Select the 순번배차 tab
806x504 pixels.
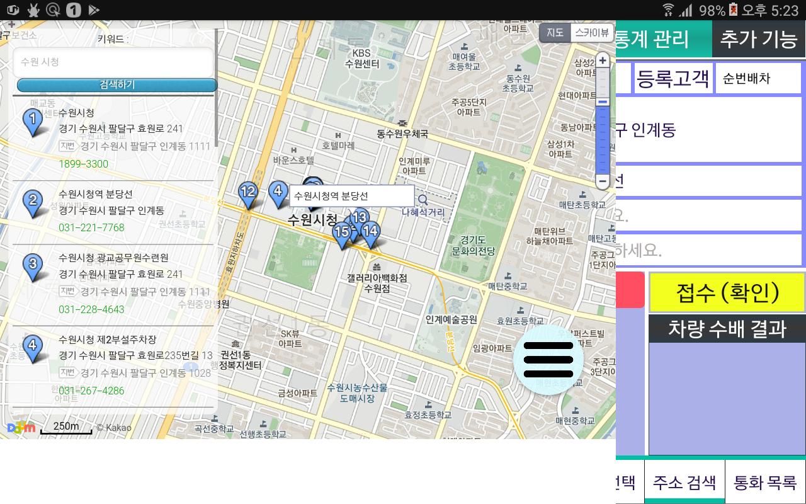tap(759, 79)
